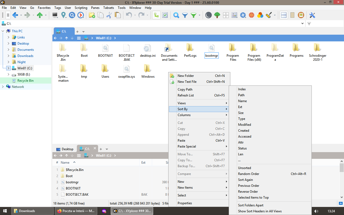
Task: Click the Color Filters circles icon
Action: click(260, 15)
